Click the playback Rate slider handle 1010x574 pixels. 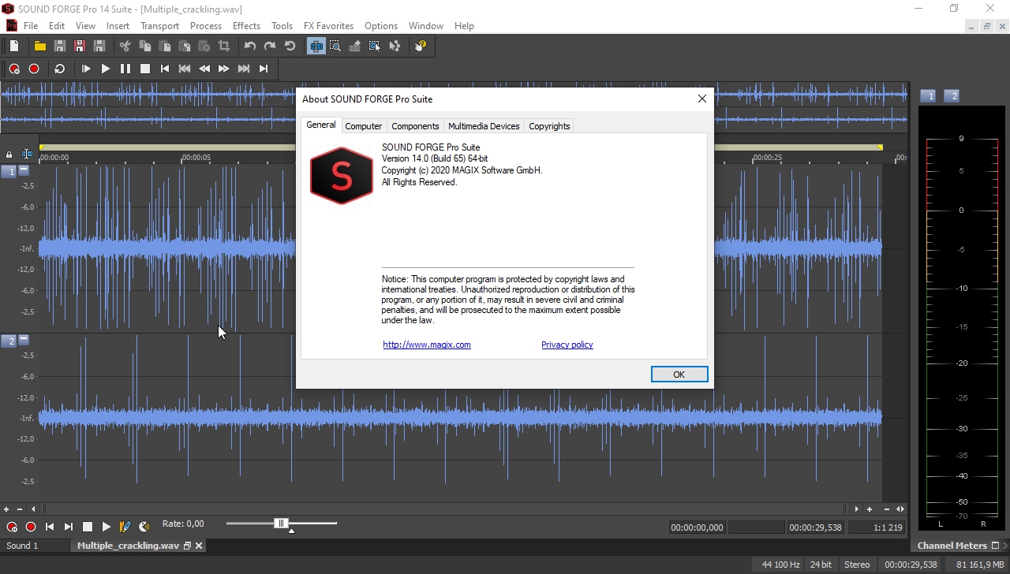point(281,524)
